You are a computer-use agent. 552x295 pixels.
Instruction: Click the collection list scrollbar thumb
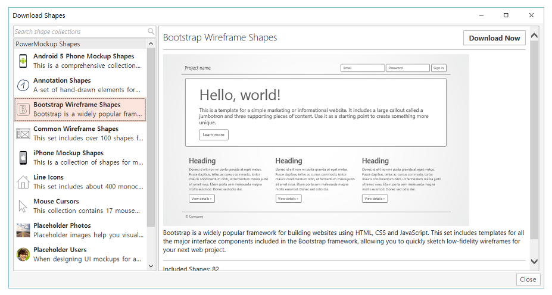[x=151, y=137]
